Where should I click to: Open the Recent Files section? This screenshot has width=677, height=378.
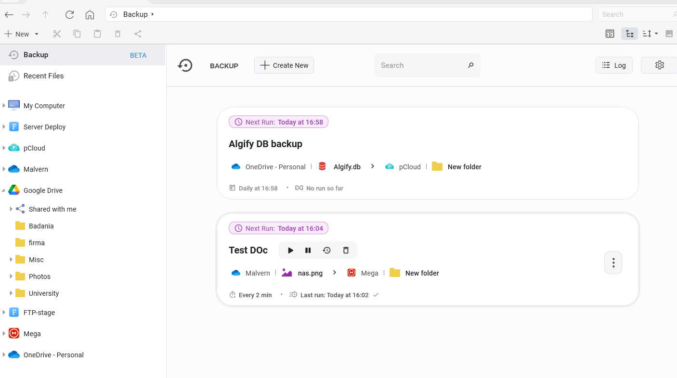[x=43, y=76]
